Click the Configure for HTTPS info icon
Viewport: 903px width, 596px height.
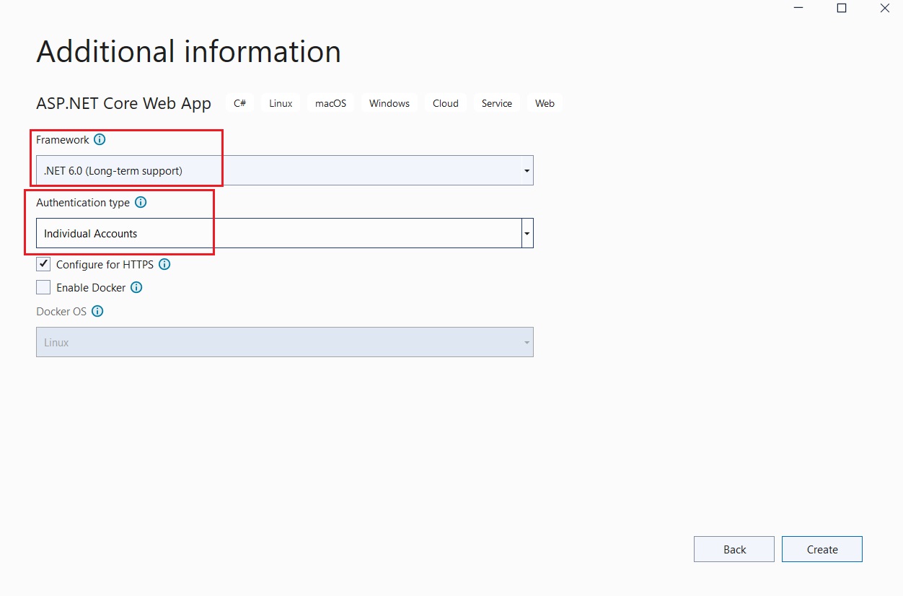click(164, 265)
